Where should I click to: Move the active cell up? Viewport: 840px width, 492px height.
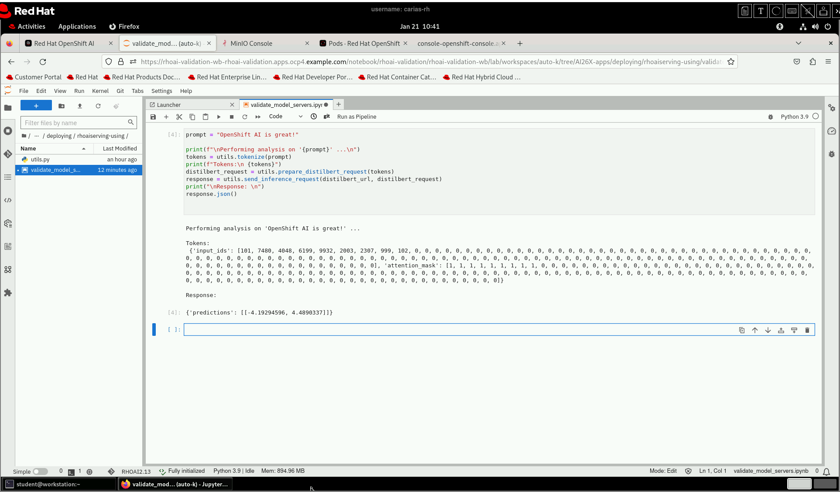754,330
